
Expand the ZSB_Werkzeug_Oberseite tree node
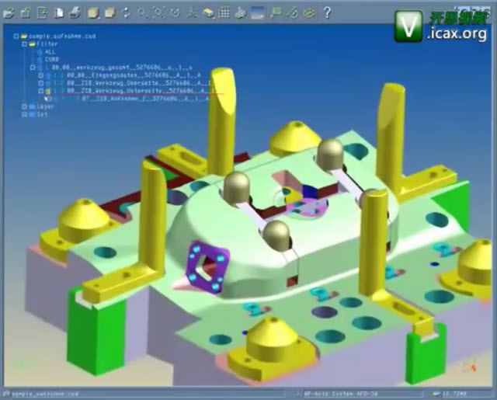coord(41,83)
